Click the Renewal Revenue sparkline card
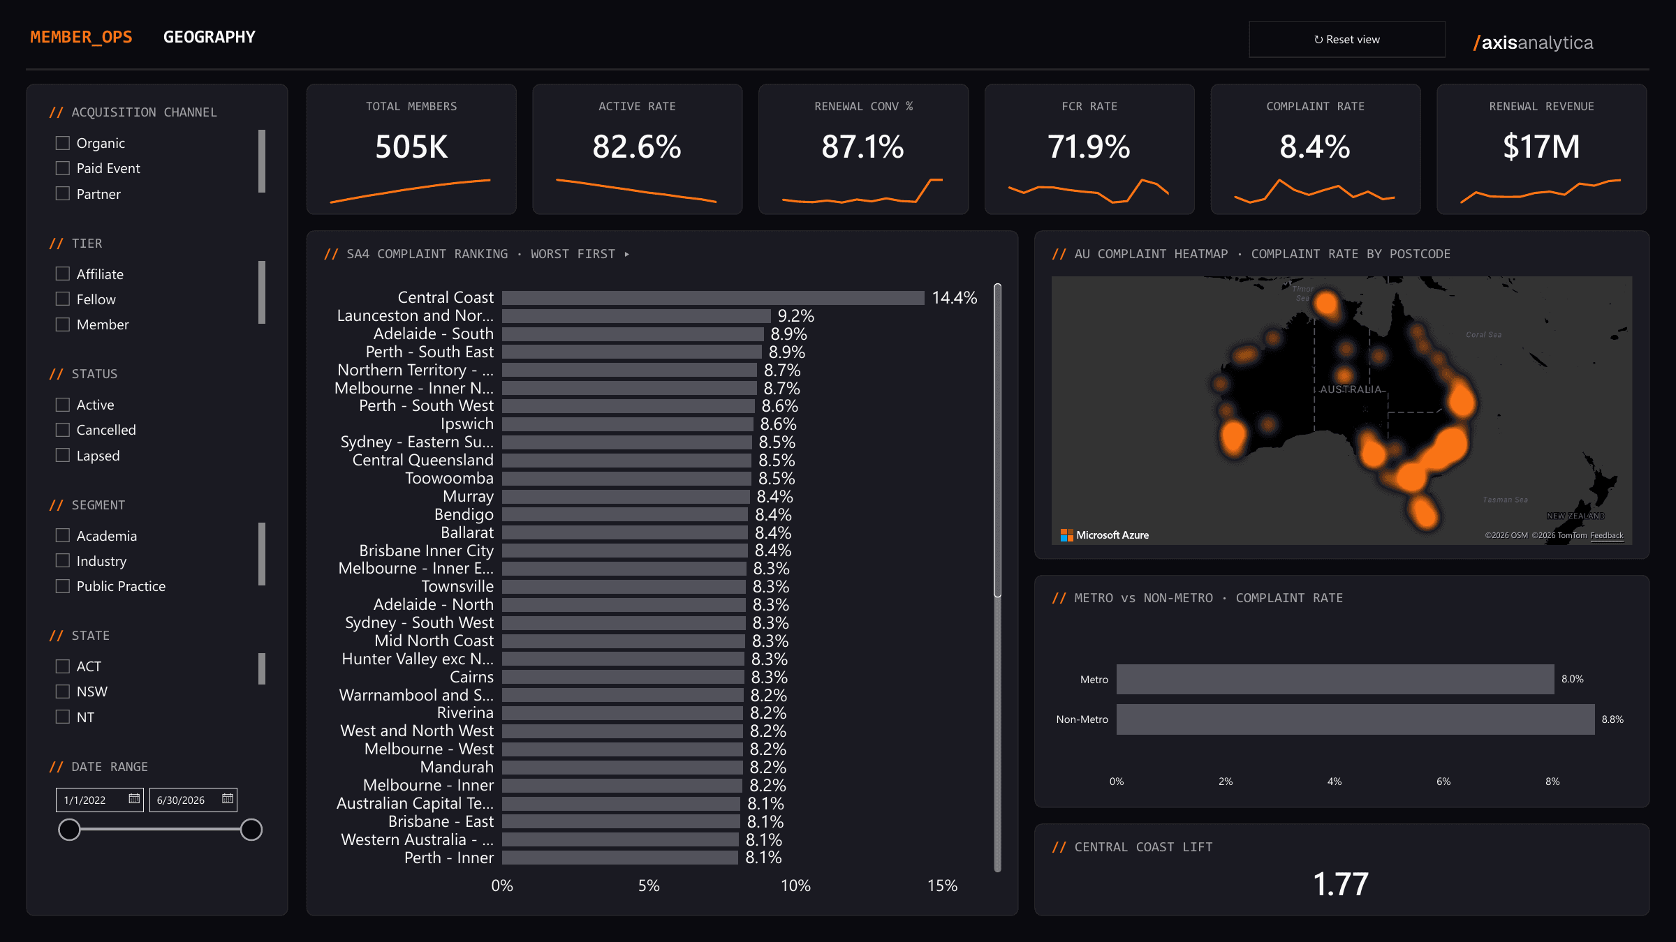1676x942 pixels. coord(1541,149)
